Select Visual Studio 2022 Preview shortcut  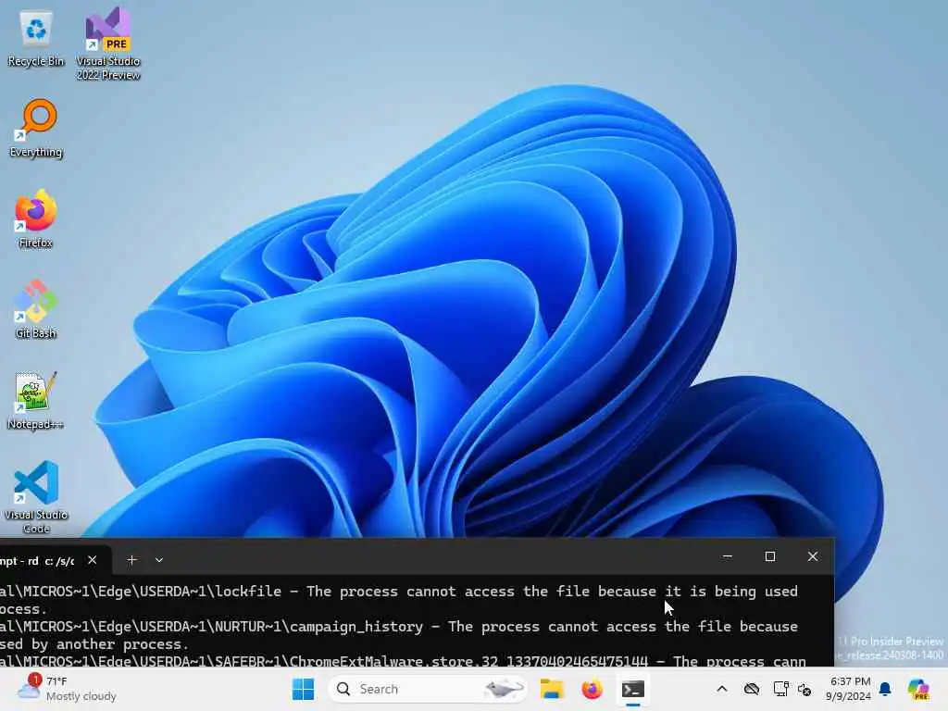(108, 44)
